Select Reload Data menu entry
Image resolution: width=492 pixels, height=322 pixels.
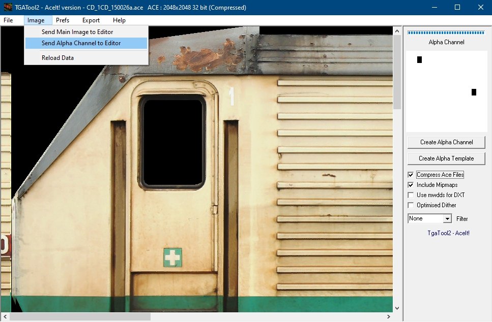[x=57, y=58]
